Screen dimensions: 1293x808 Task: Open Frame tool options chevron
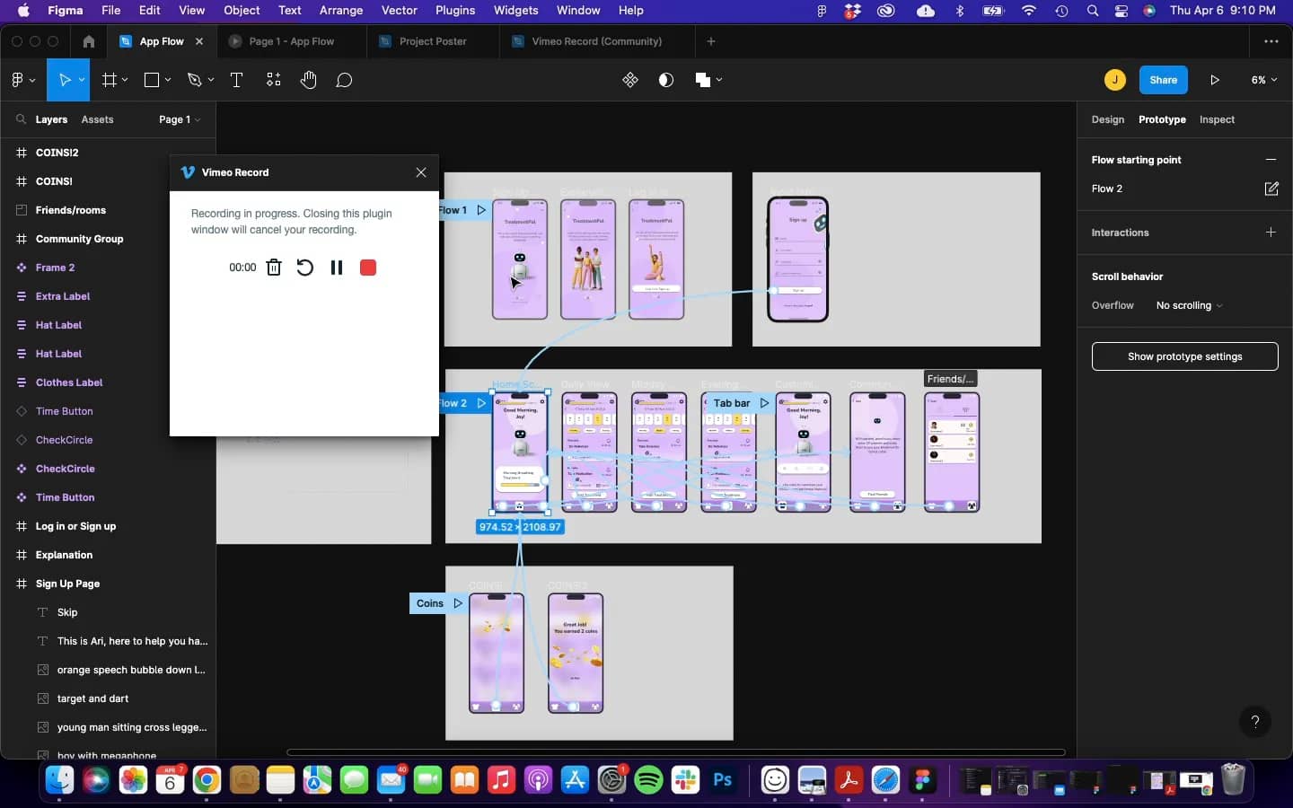pos(125,80)
